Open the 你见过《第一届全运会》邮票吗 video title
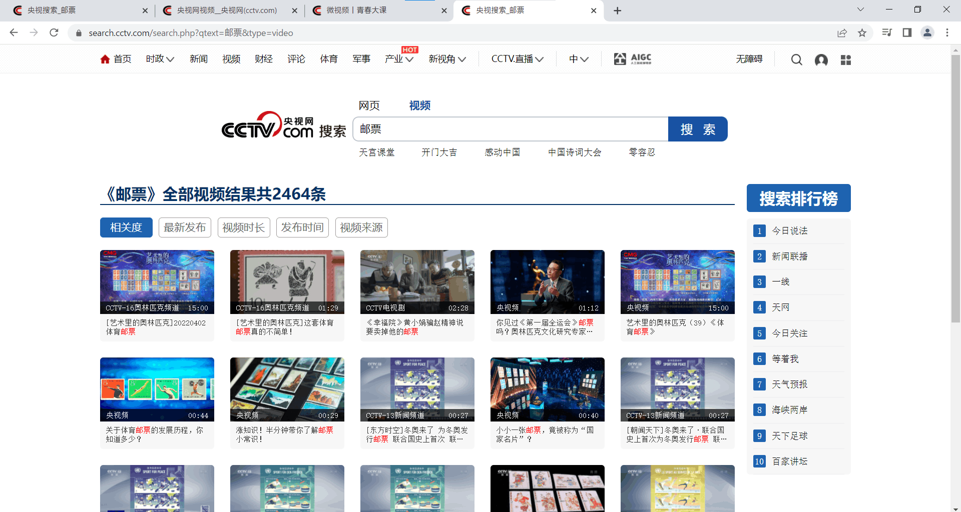 pos(545,327)
